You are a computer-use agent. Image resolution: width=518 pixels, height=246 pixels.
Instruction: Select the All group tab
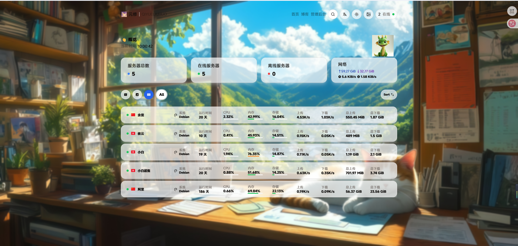(x=162, y=95)
